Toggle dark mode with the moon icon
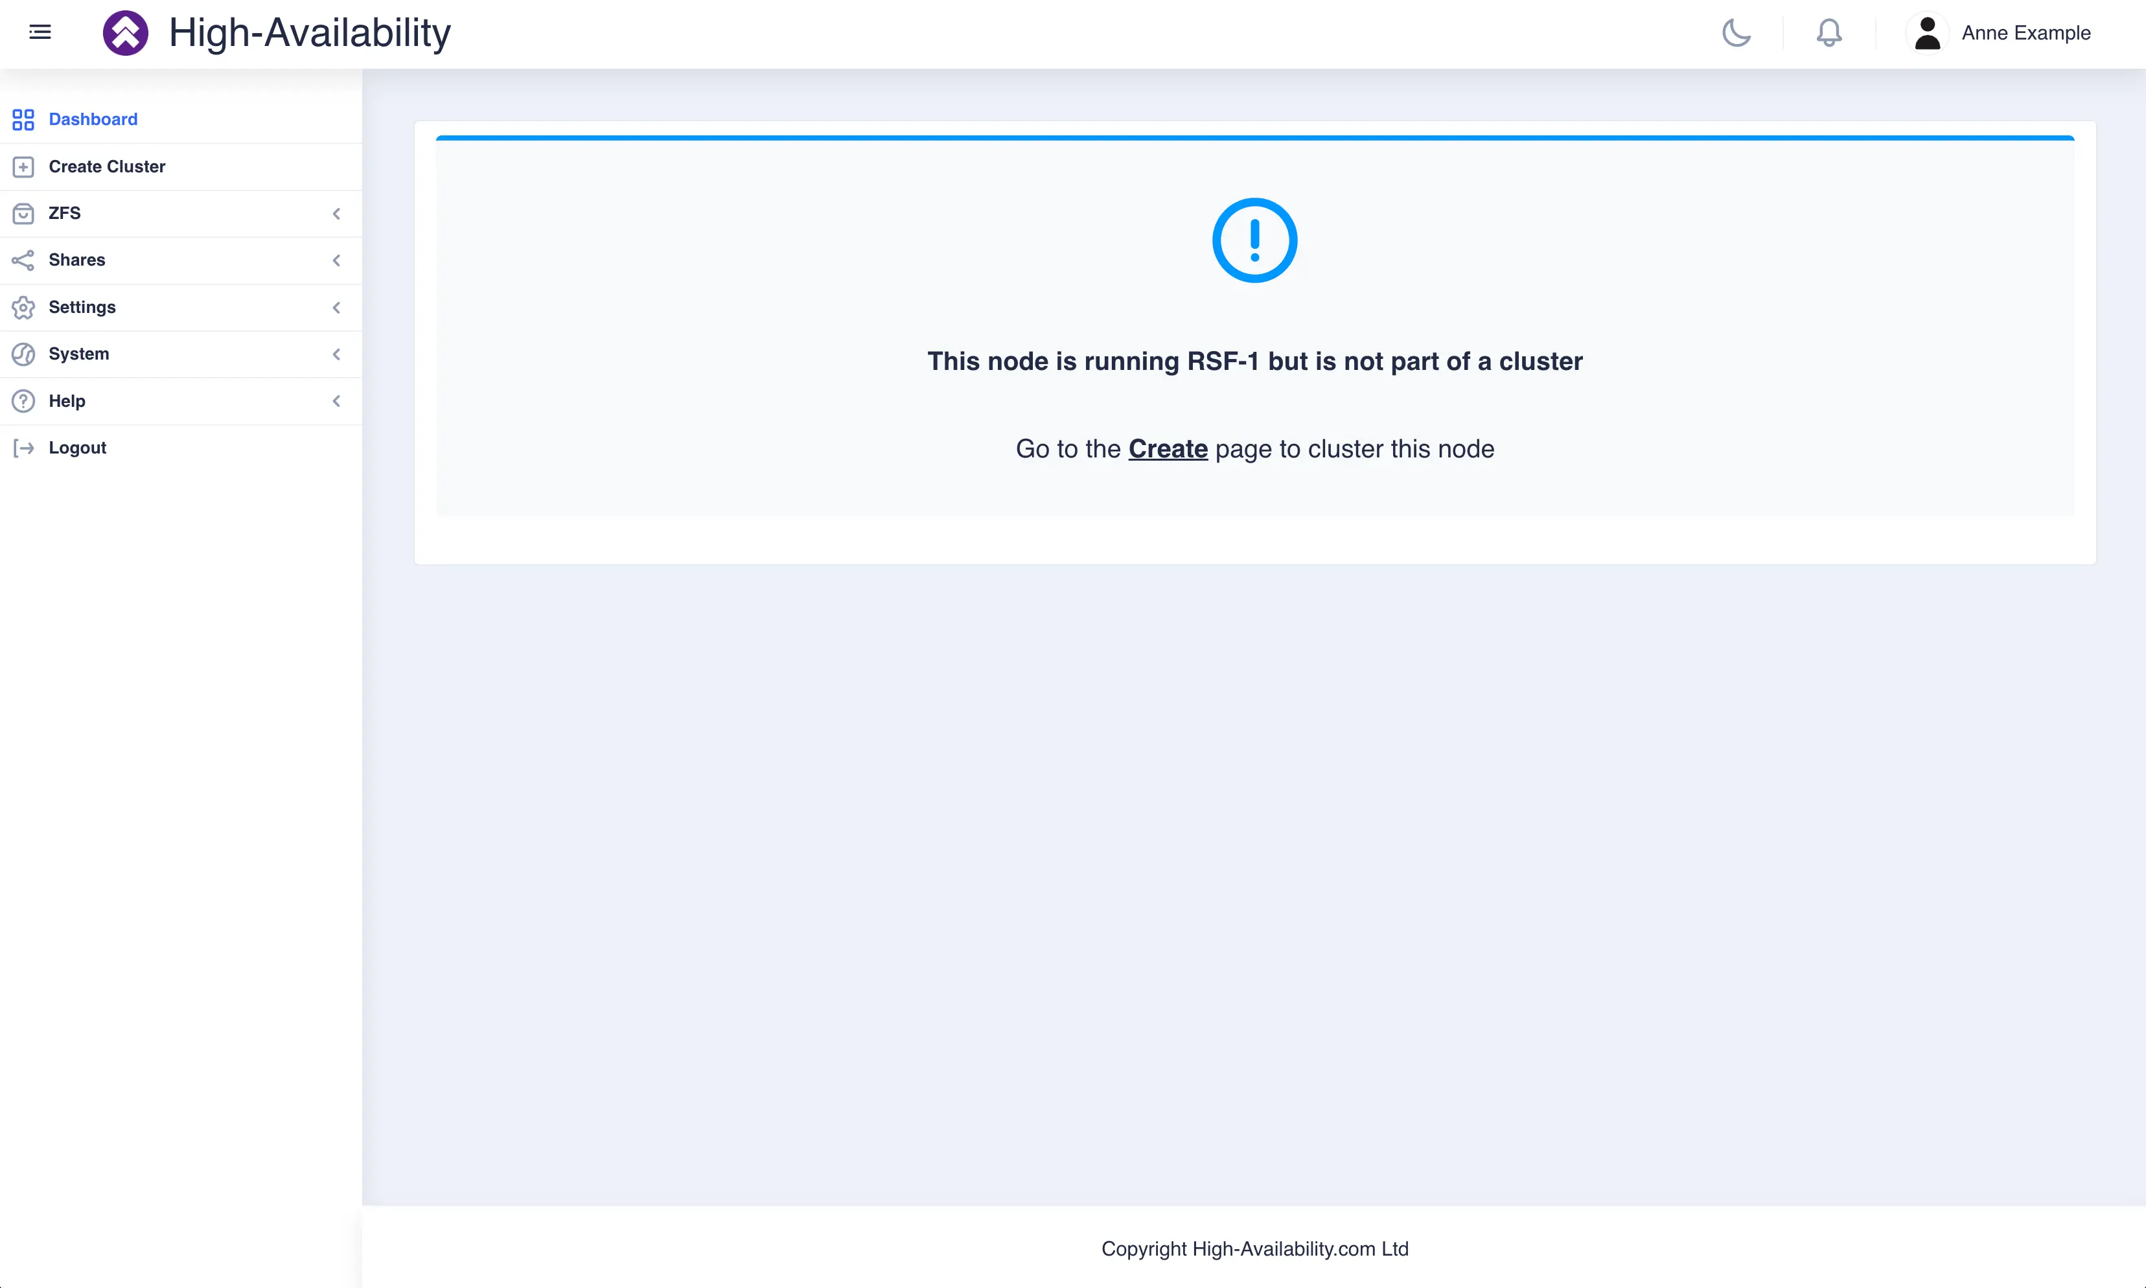This screenshot has height=1288, width=2146. coord(1736,33)
